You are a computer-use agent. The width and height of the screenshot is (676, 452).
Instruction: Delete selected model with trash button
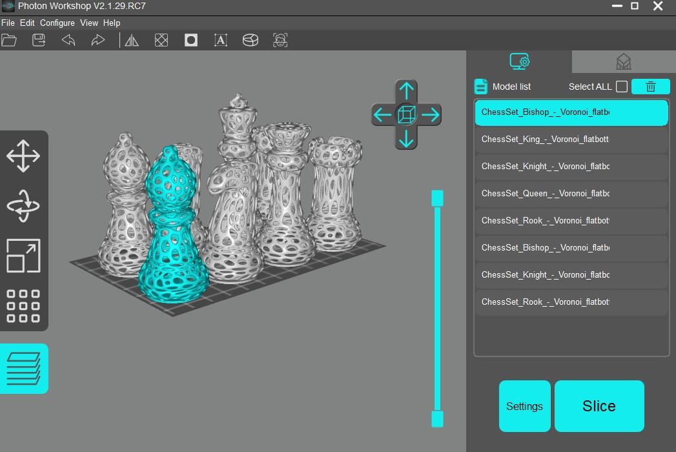[650, 87]
